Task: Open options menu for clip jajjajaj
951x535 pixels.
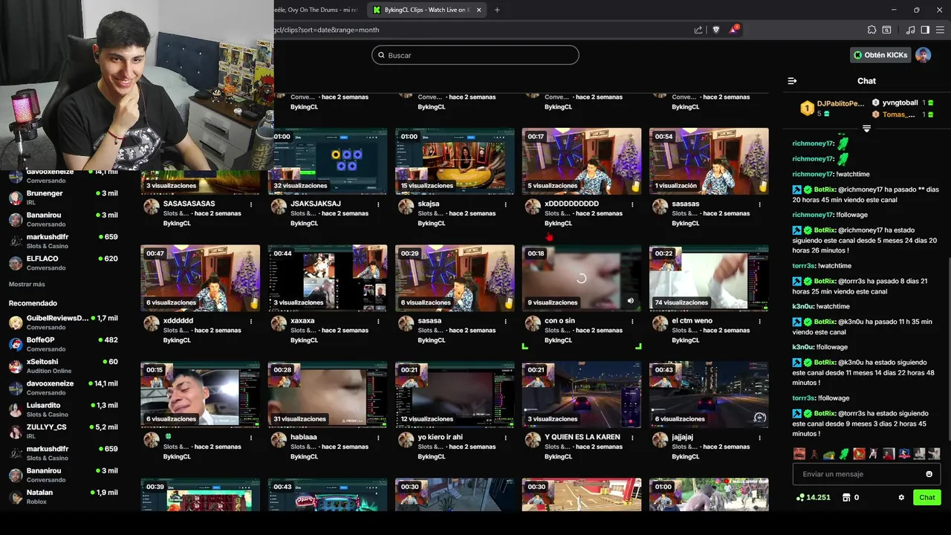Action: (x=759, y=438)
